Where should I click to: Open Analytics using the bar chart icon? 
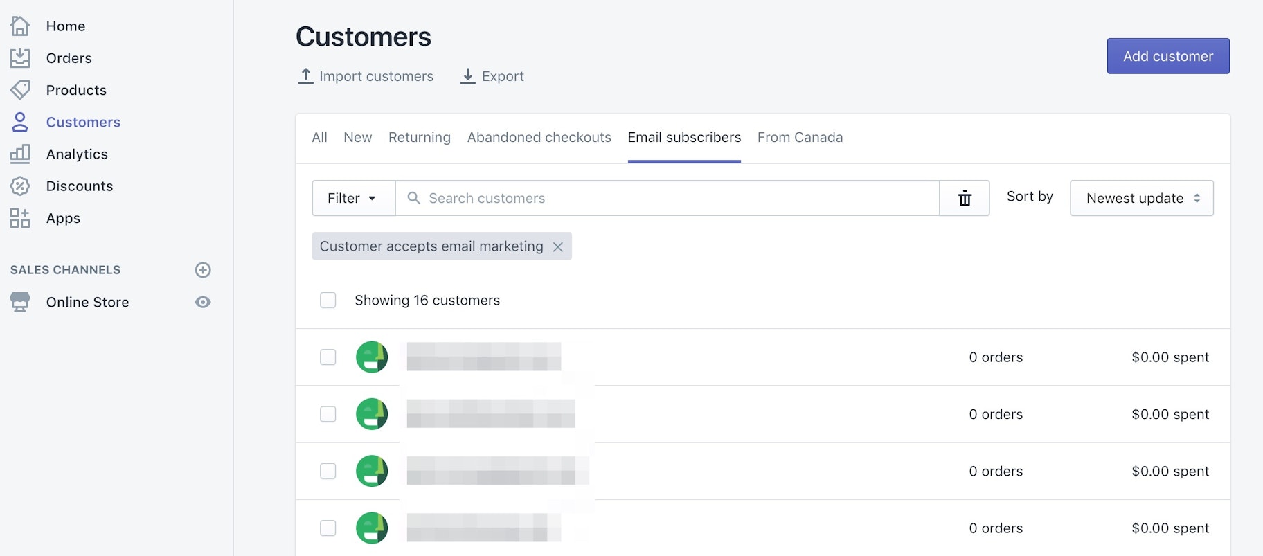pos(20,154)
